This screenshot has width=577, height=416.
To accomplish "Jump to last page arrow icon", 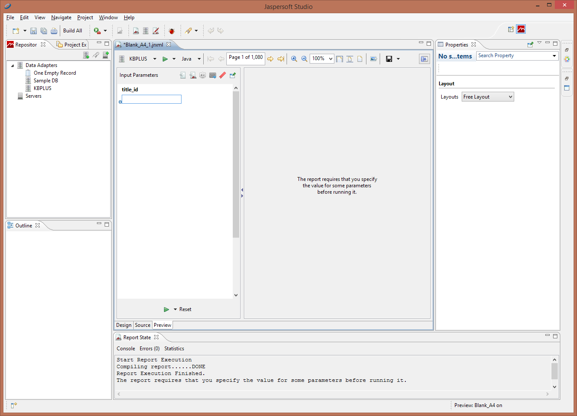I will tap(281, 59).
